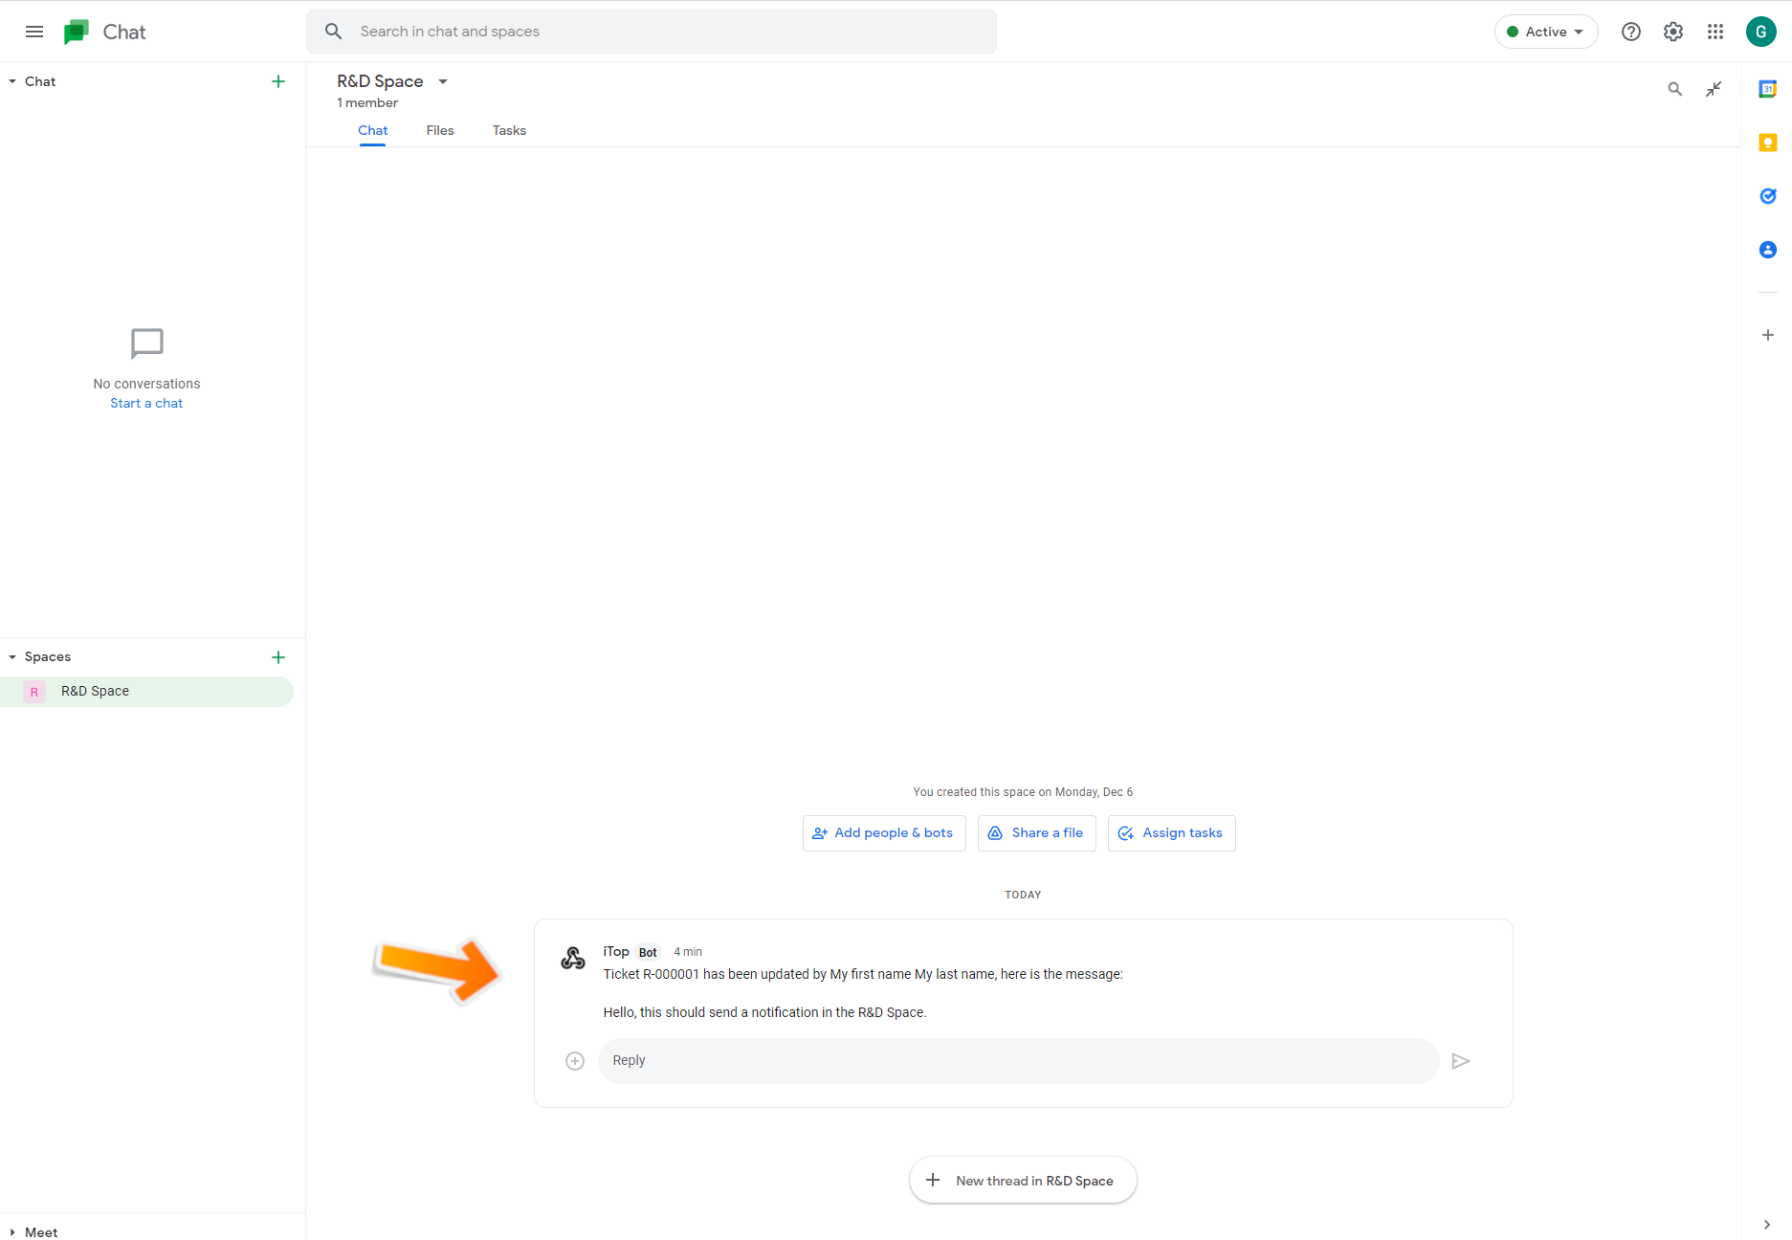Expand the Meet section

tap(12, 1232)
